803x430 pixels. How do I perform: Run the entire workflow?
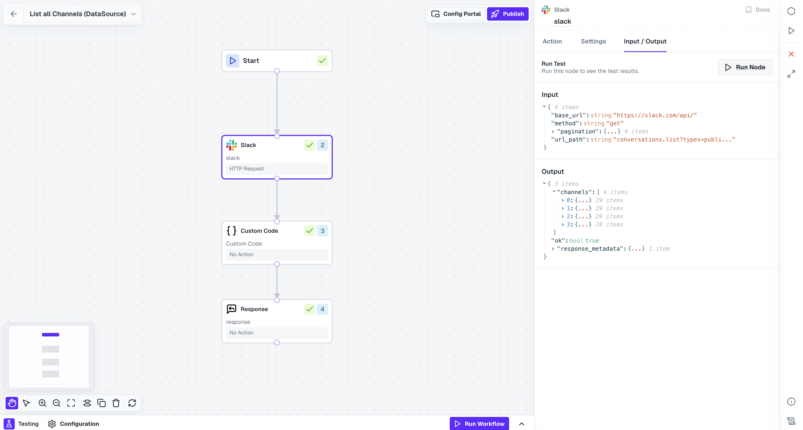tap(479, 424)
